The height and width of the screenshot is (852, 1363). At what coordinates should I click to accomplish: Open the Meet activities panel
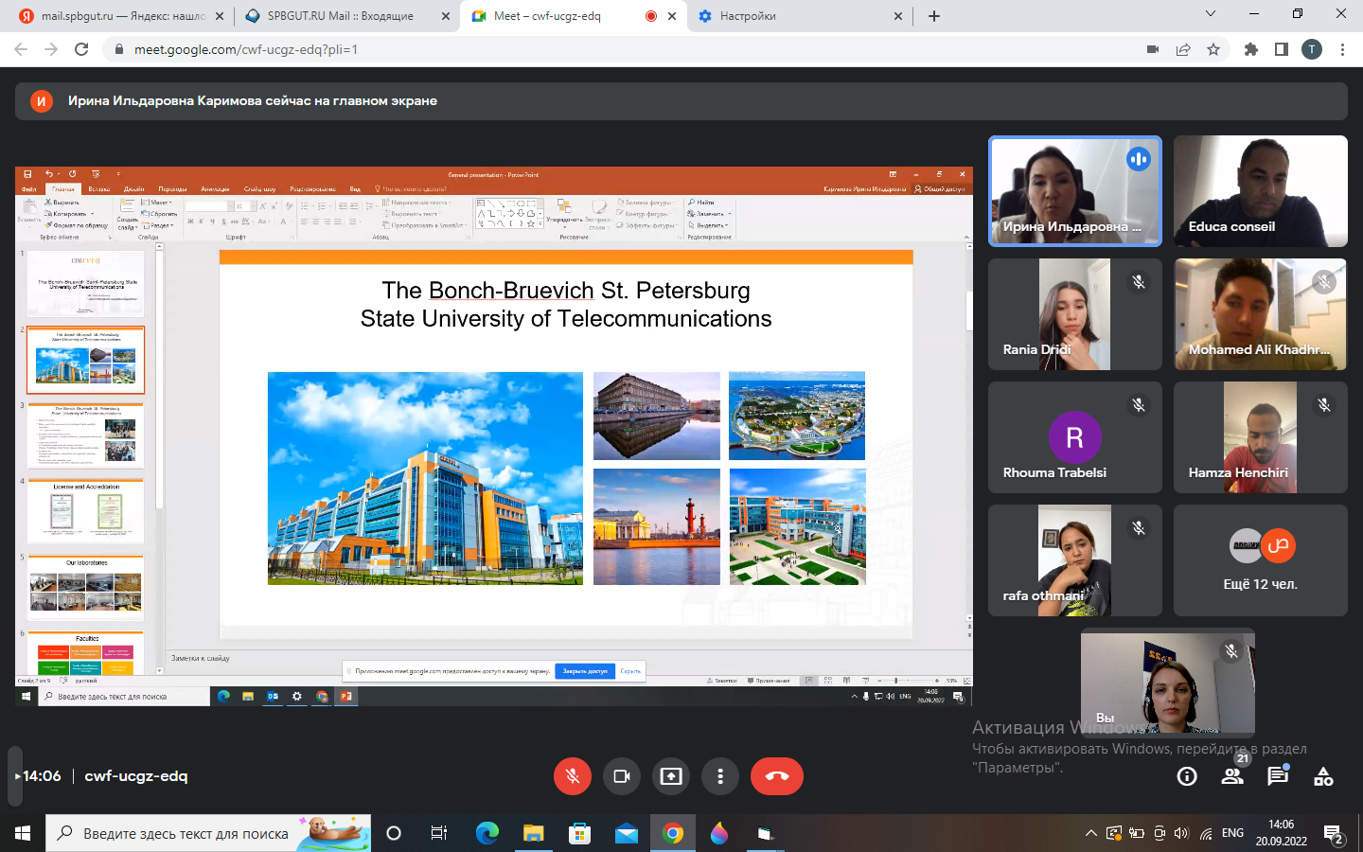tap(1323, 777)
